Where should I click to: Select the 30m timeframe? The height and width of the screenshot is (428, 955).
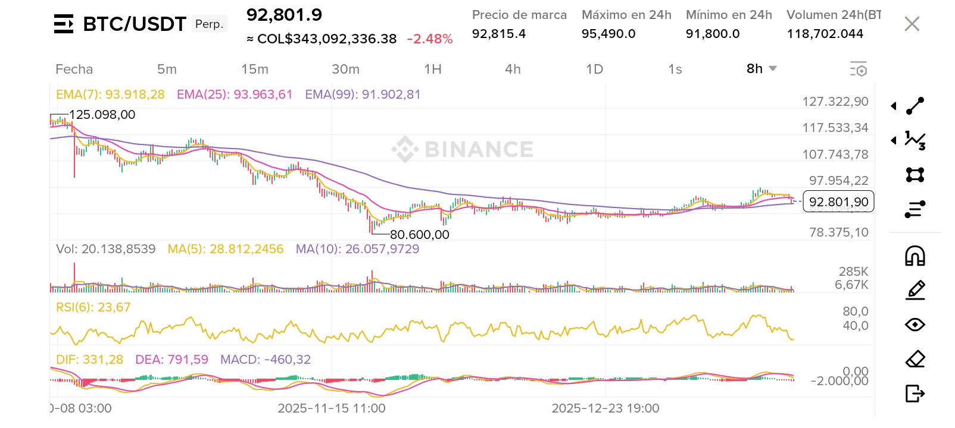345,69
